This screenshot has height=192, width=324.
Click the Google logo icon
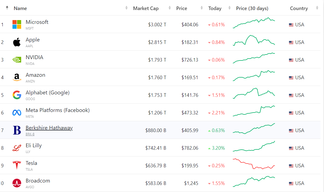(x=17, y=95)
